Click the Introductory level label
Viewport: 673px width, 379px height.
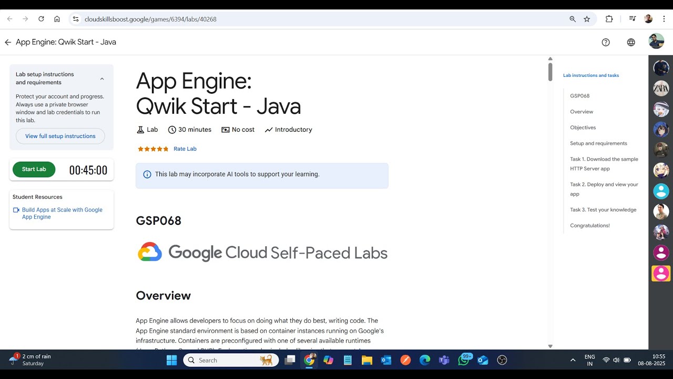[x=289, y=129]
